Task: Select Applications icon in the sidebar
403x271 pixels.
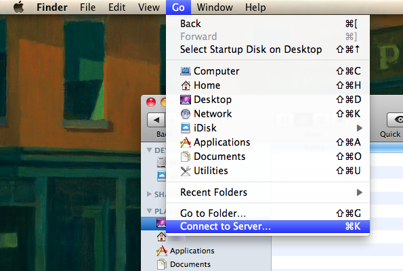Action: point(162,251)
